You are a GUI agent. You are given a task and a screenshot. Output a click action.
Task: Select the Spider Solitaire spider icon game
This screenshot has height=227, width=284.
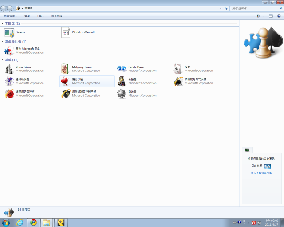point(24,81)
